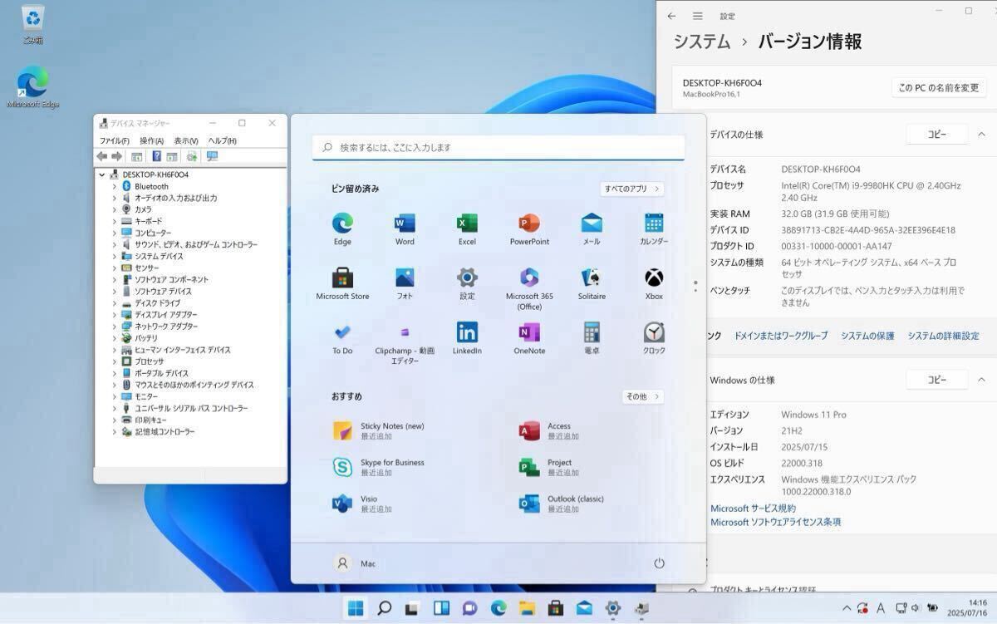Launch Microsoft Store from pinned apps
Viewport: 997px width, 624px height.
click(x=342, y=284)
